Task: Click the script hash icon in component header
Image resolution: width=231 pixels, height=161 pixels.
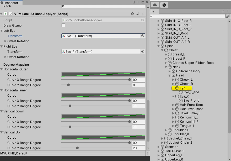Action: click(6, 14)
